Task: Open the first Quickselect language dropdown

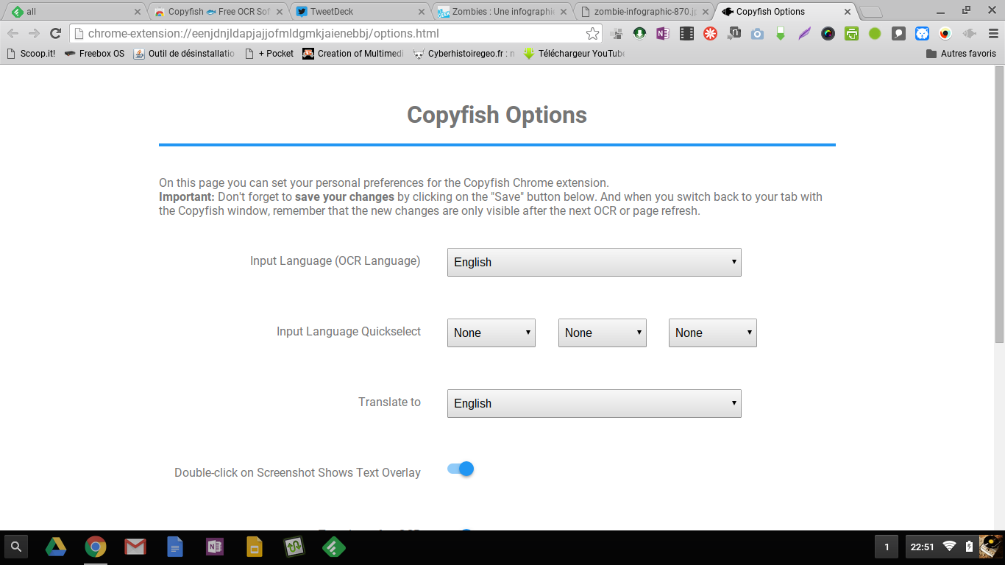Action: [x=491, y=333]
